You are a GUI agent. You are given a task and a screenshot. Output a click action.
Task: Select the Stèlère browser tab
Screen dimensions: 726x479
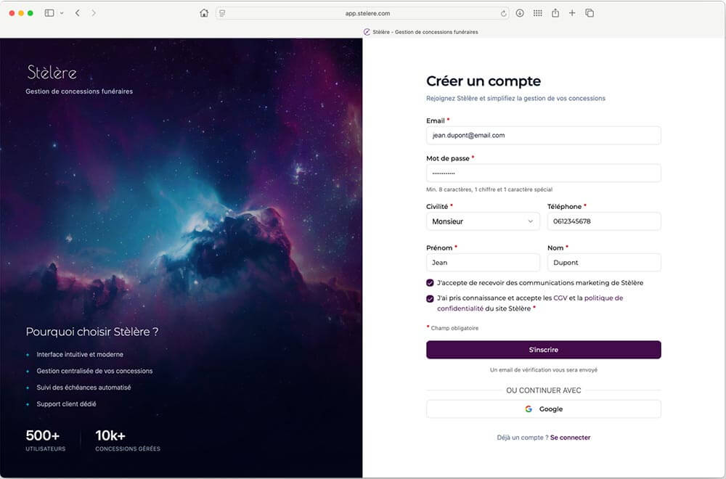point(420,32)
